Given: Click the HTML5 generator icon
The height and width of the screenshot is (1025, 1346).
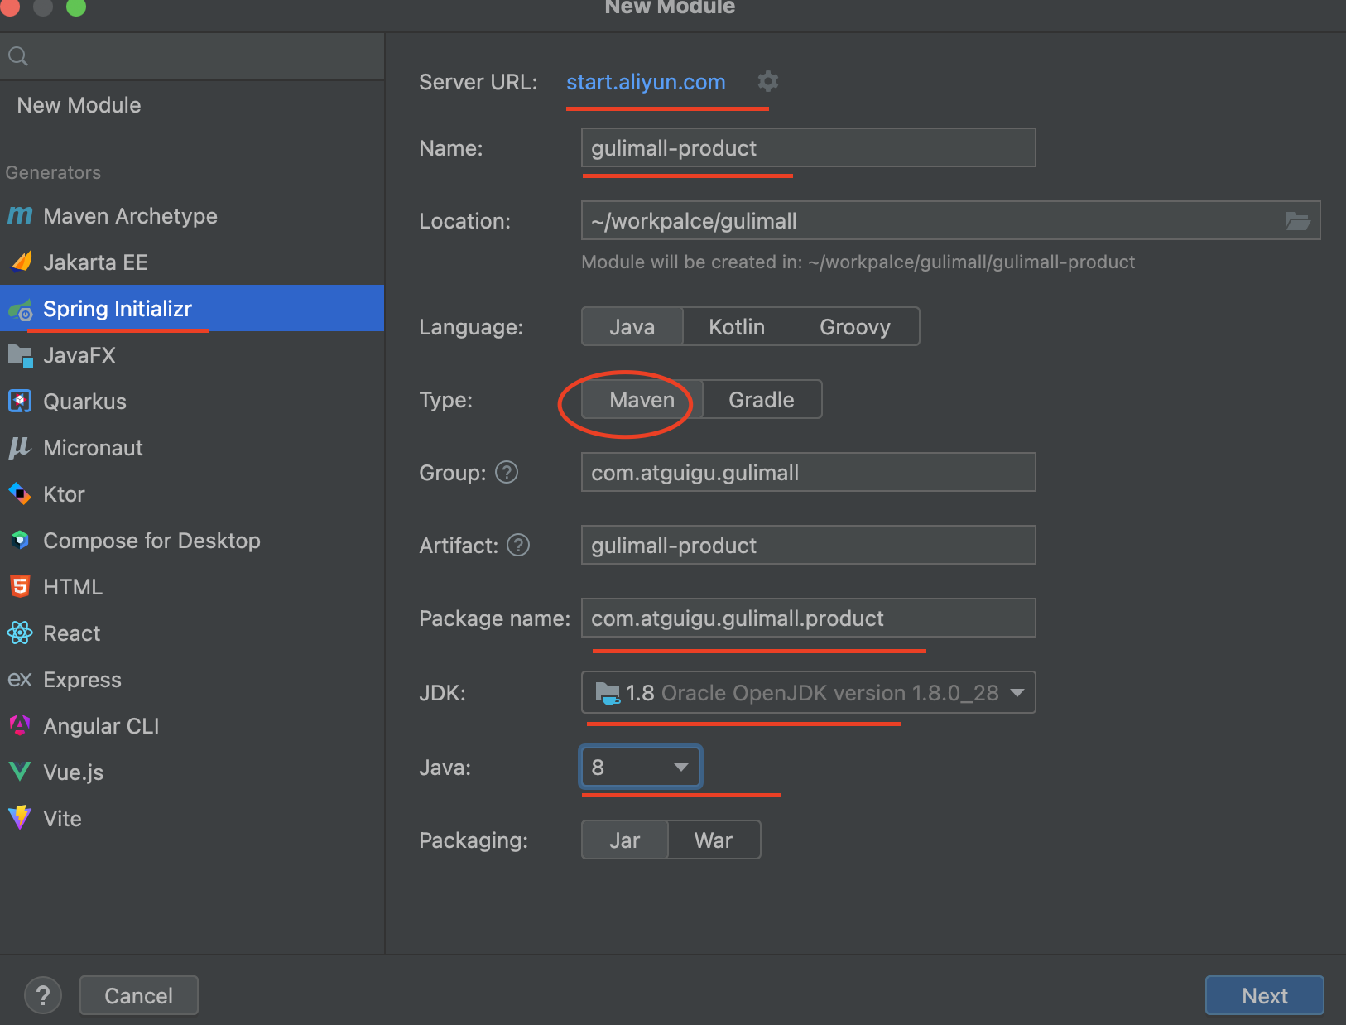Looking at the screenshot, I should (x=20, y=587).
